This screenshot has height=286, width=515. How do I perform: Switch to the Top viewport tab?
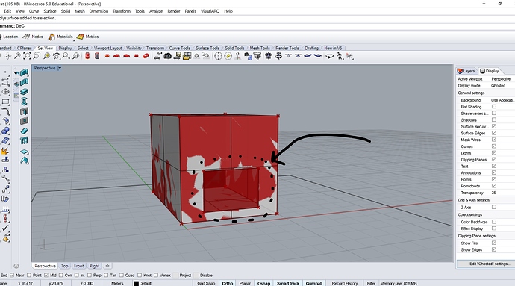pyautogui.click(x=64, y=266)
